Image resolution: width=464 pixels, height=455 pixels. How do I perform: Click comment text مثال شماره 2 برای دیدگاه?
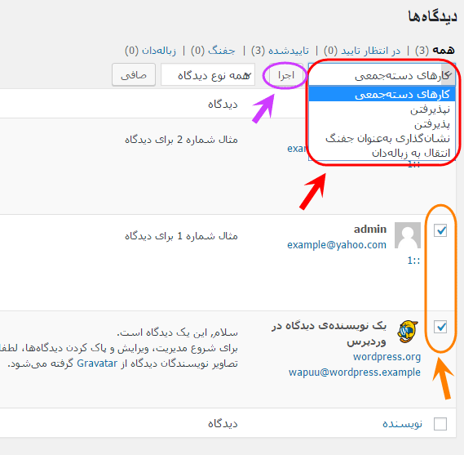(x=181, y=140)
